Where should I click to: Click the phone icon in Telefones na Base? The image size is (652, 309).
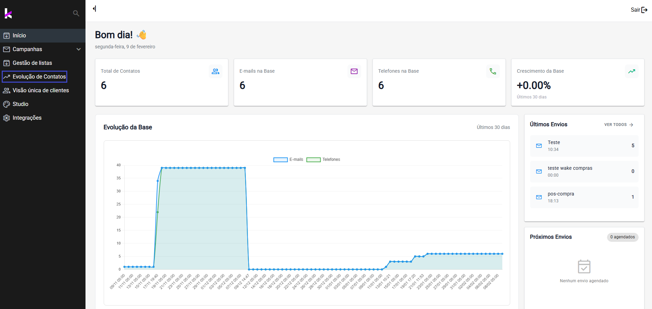click(x=493, y=71)
